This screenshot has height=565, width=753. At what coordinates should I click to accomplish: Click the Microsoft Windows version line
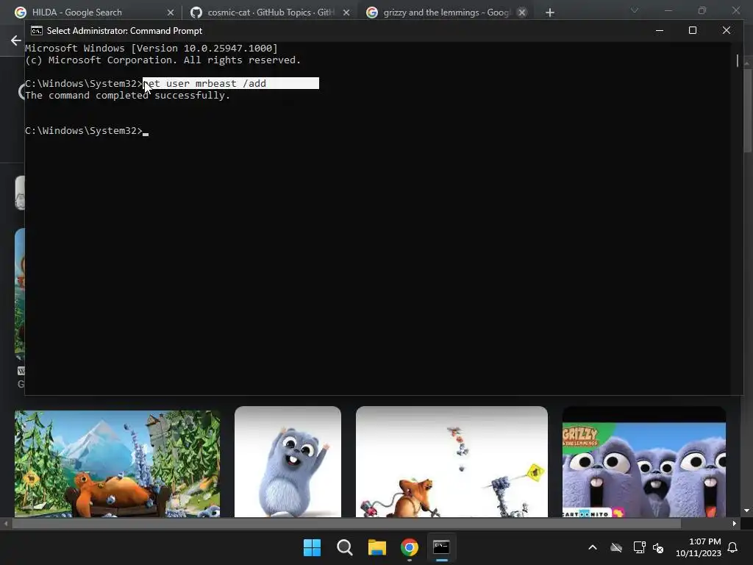tap(151, 48)
